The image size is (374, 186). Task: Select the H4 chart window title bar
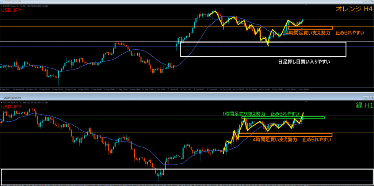[x=187, y=2]
